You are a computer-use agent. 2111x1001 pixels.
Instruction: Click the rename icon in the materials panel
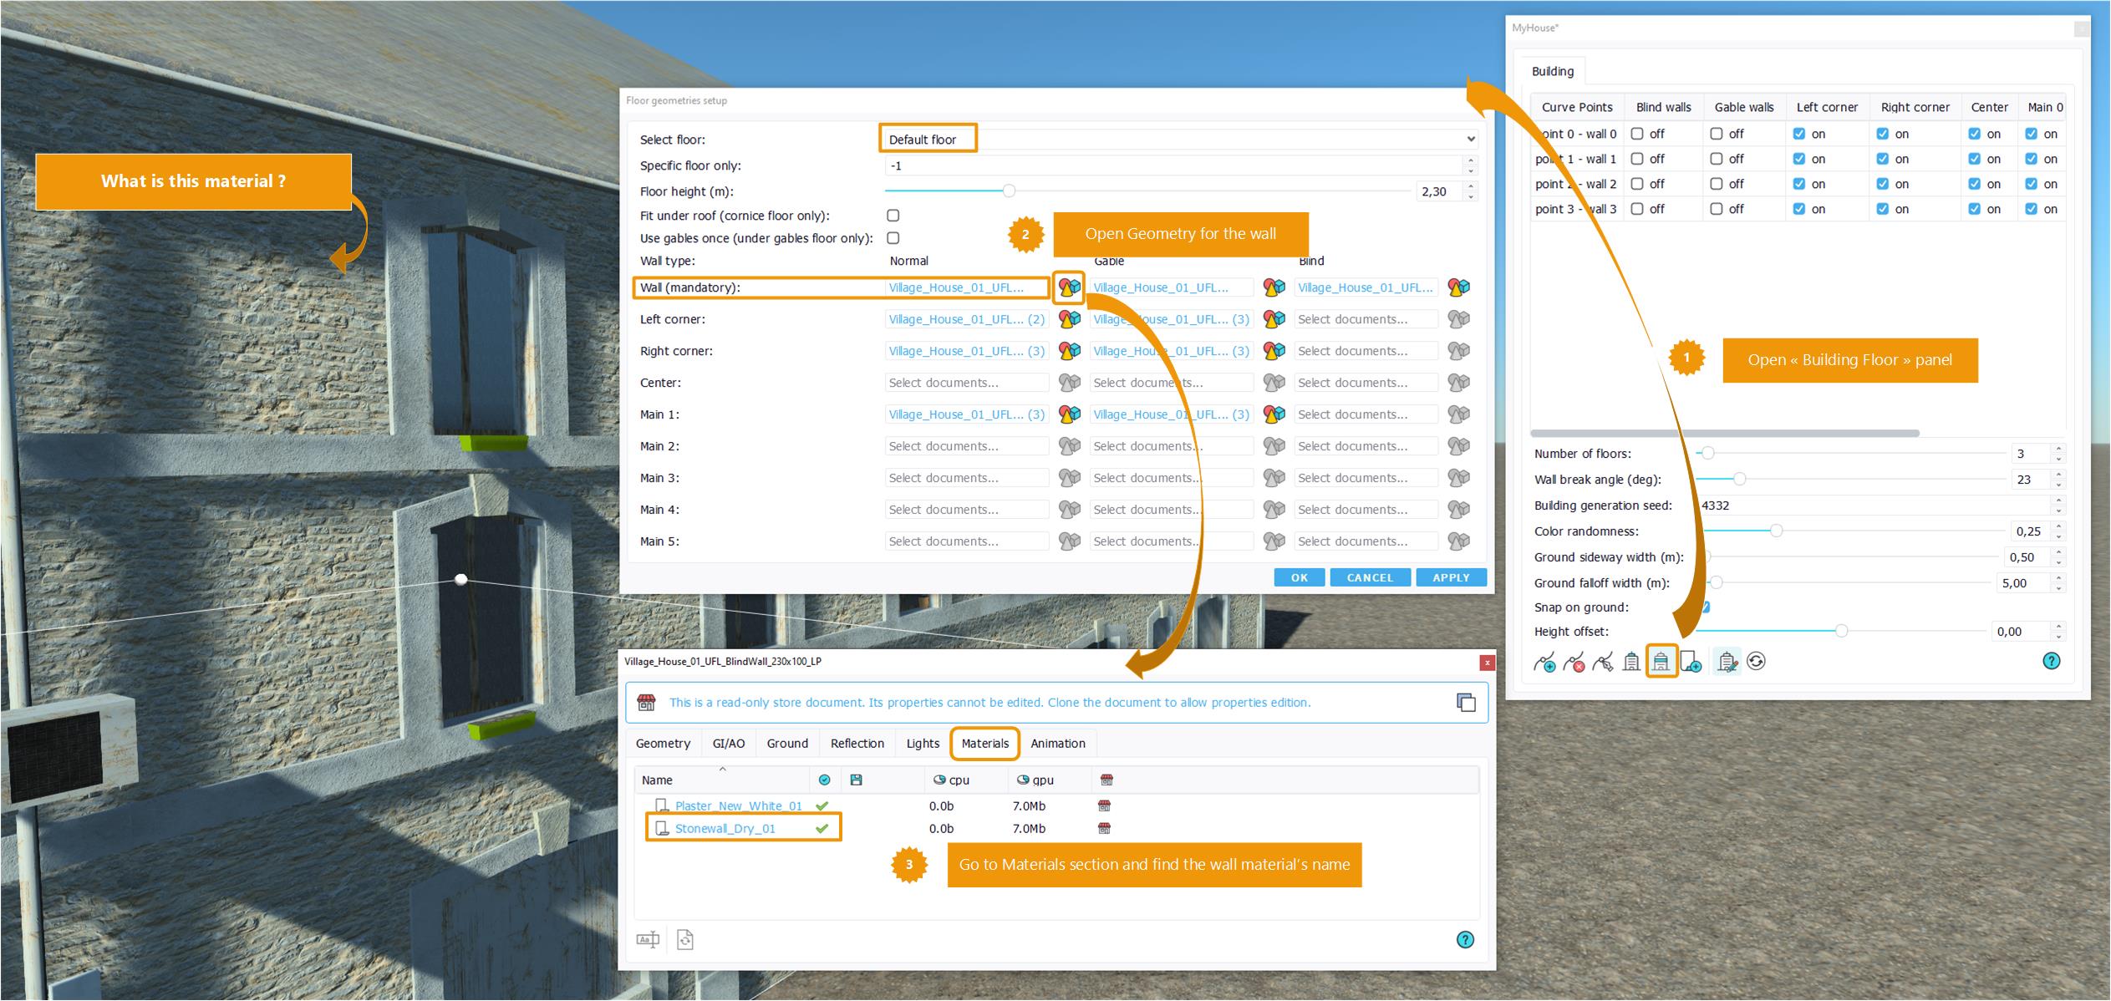pyautogui.click(x=648, y=940)
